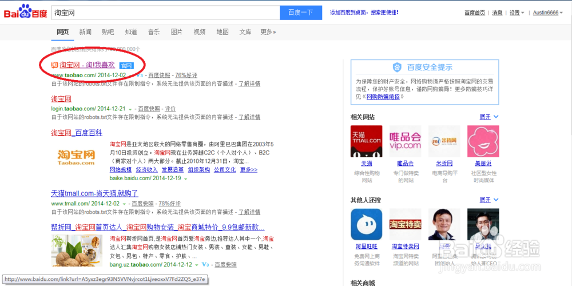Image resolution: width=572 pixels, height=286 pixels.
Task: Open the 组织架构 sublink
Action: (x=199, y=170)
